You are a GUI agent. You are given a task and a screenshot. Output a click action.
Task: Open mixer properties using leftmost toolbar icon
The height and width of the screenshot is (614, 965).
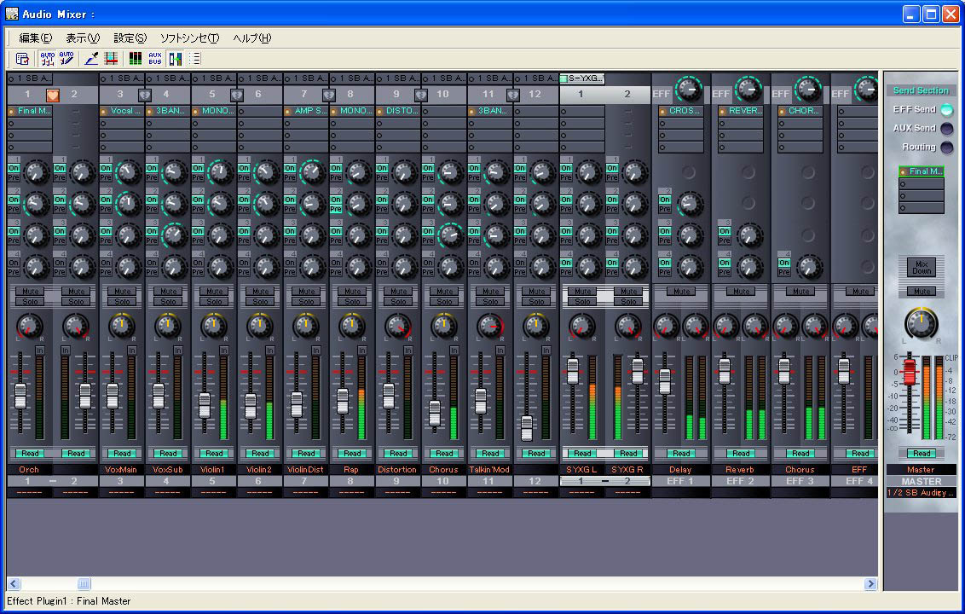(x=22, y=58)
